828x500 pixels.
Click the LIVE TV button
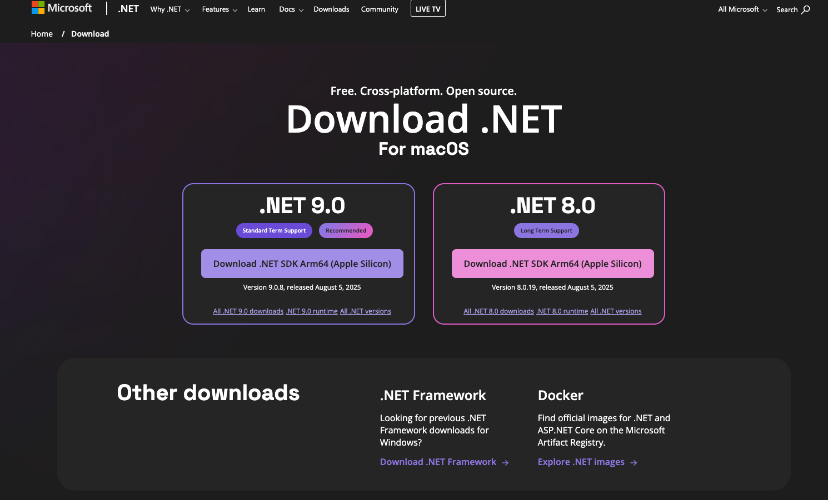(427, 8)
